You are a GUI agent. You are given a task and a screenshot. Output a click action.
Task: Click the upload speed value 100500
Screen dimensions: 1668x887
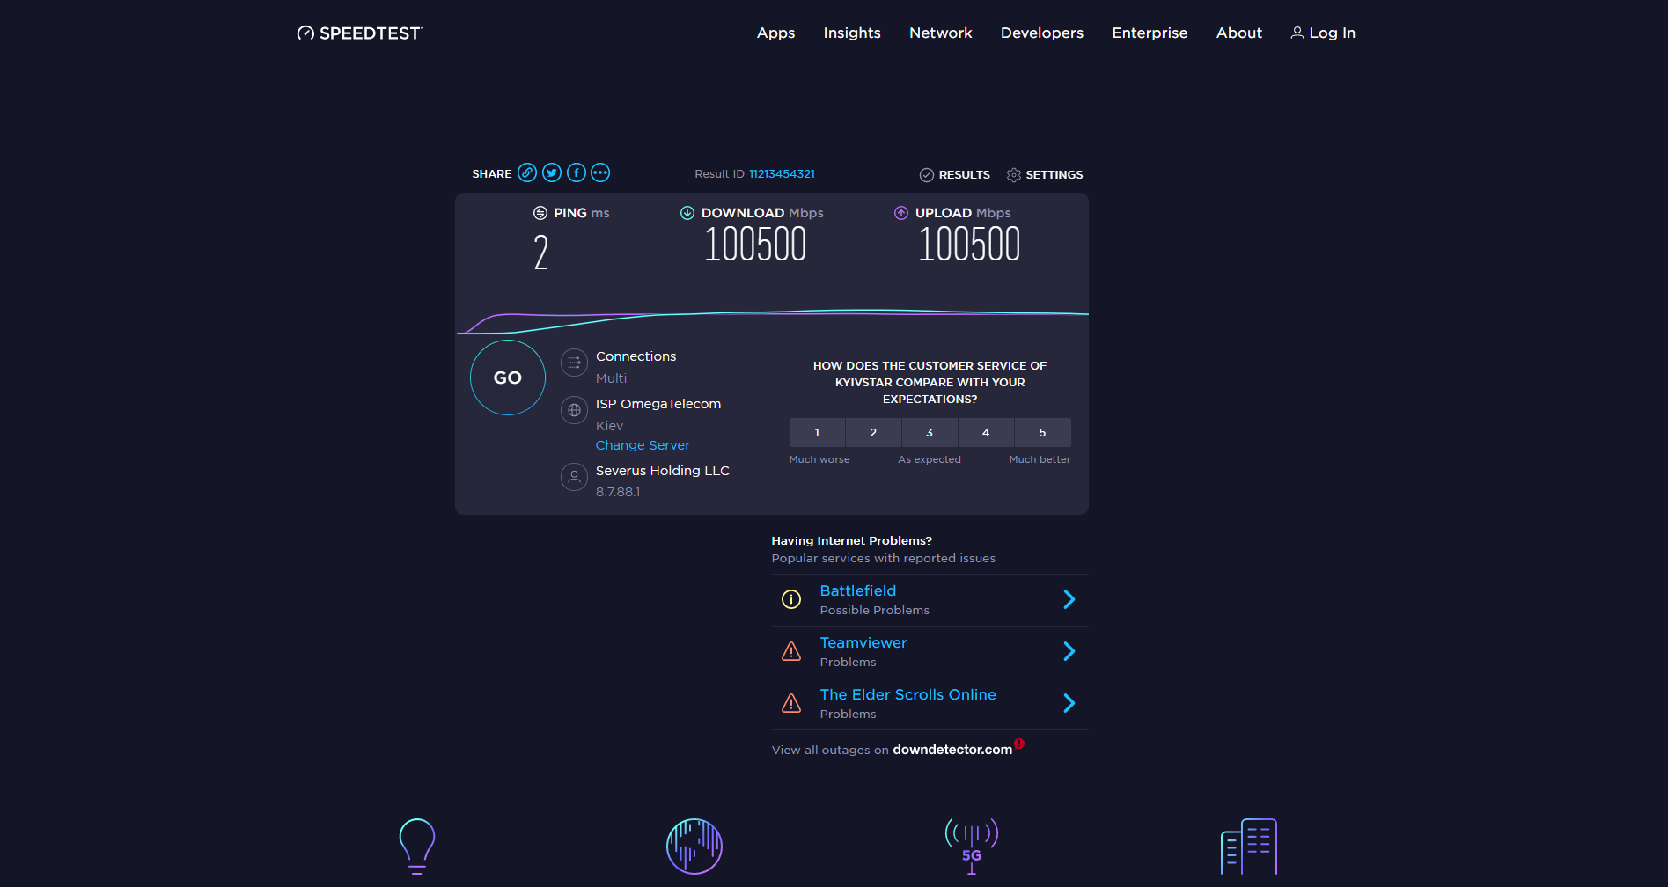tap(969, 245)
